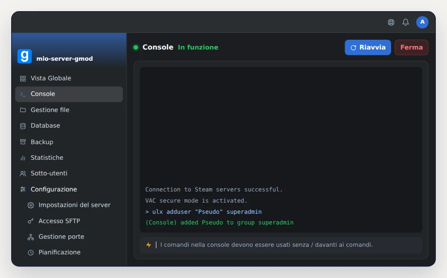This screenshot has width=447, height=278.
Task: Open the Vista Globale menu entry
Action: click(69, 78)
